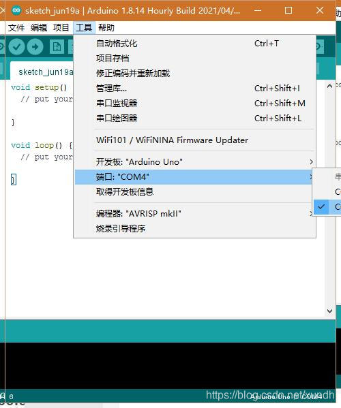This screenshot has height=408, width=341.
Task: Click the Upload arrow toolbar button
Action: click(35, 47)
